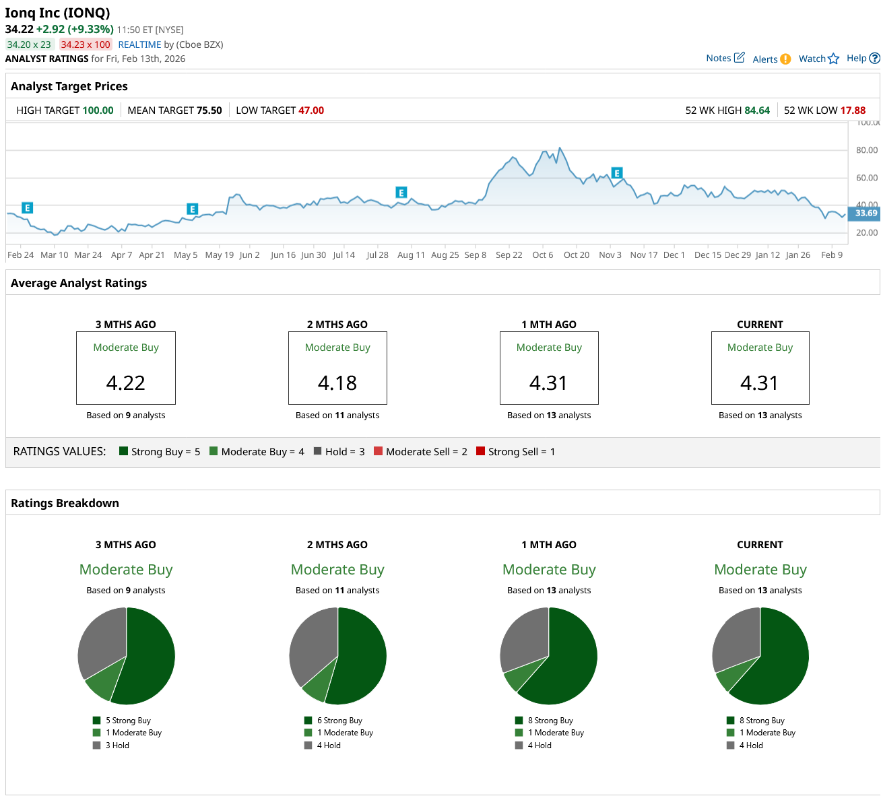881x796 pixels.
Task: Click the Alerts link text
Action: point(764,59)
